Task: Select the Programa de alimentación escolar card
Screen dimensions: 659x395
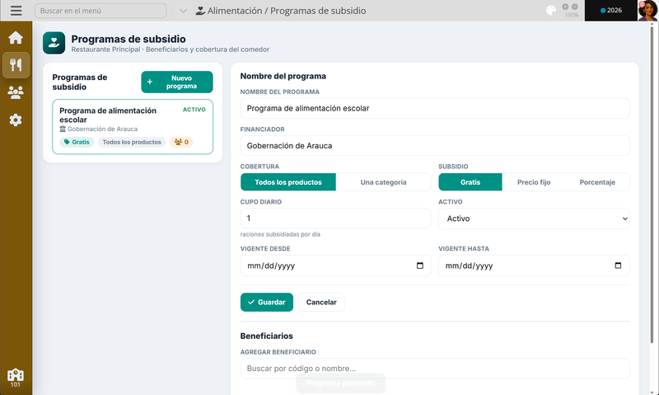Action: pyautogui.click(x=133, y=127)
